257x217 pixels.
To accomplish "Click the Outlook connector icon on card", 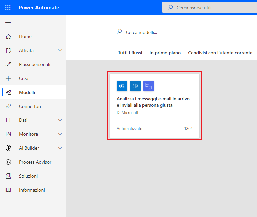I will pyautogui.click(x=122, y=86).
